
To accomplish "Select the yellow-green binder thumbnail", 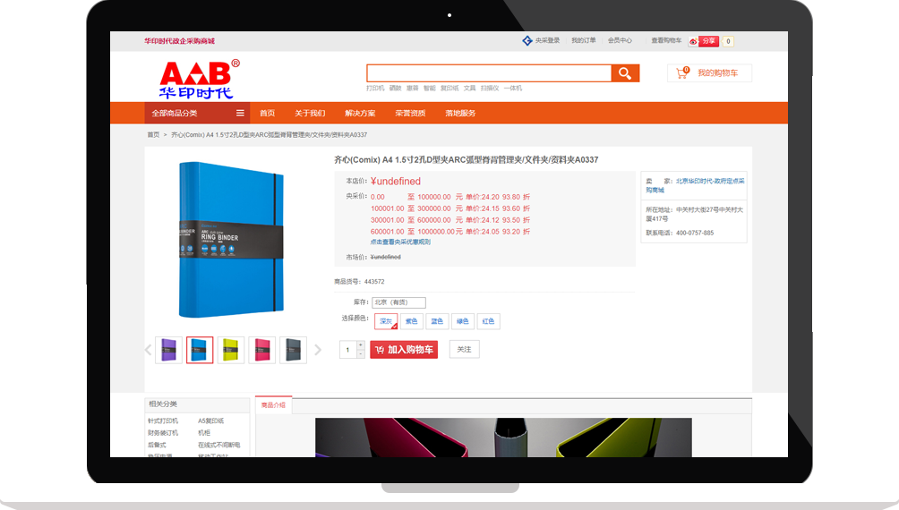I will click(231, 350).
